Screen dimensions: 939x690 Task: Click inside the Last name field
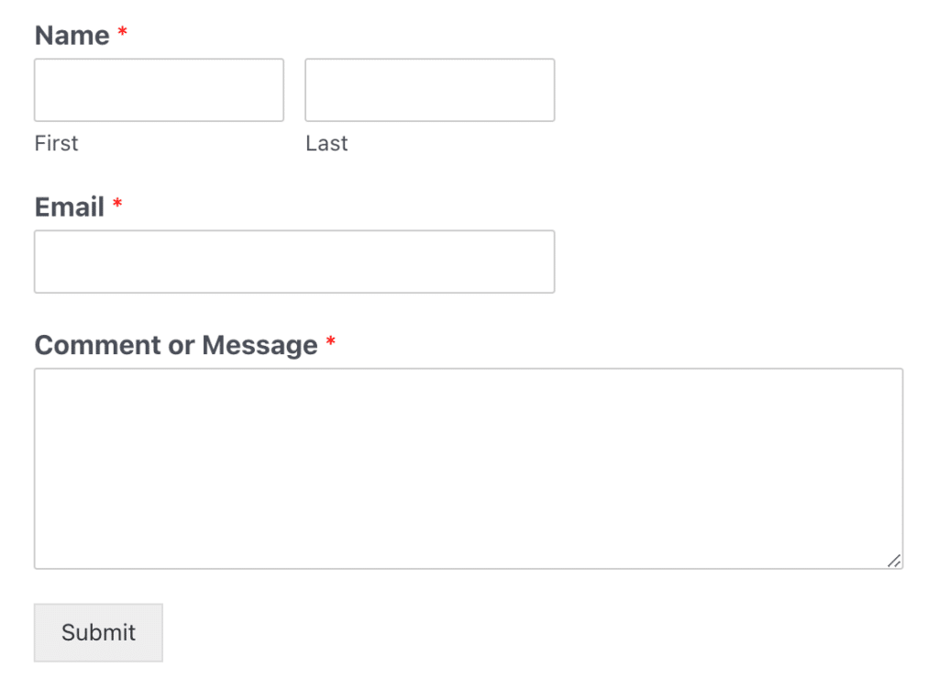click(x=429, y=90)
